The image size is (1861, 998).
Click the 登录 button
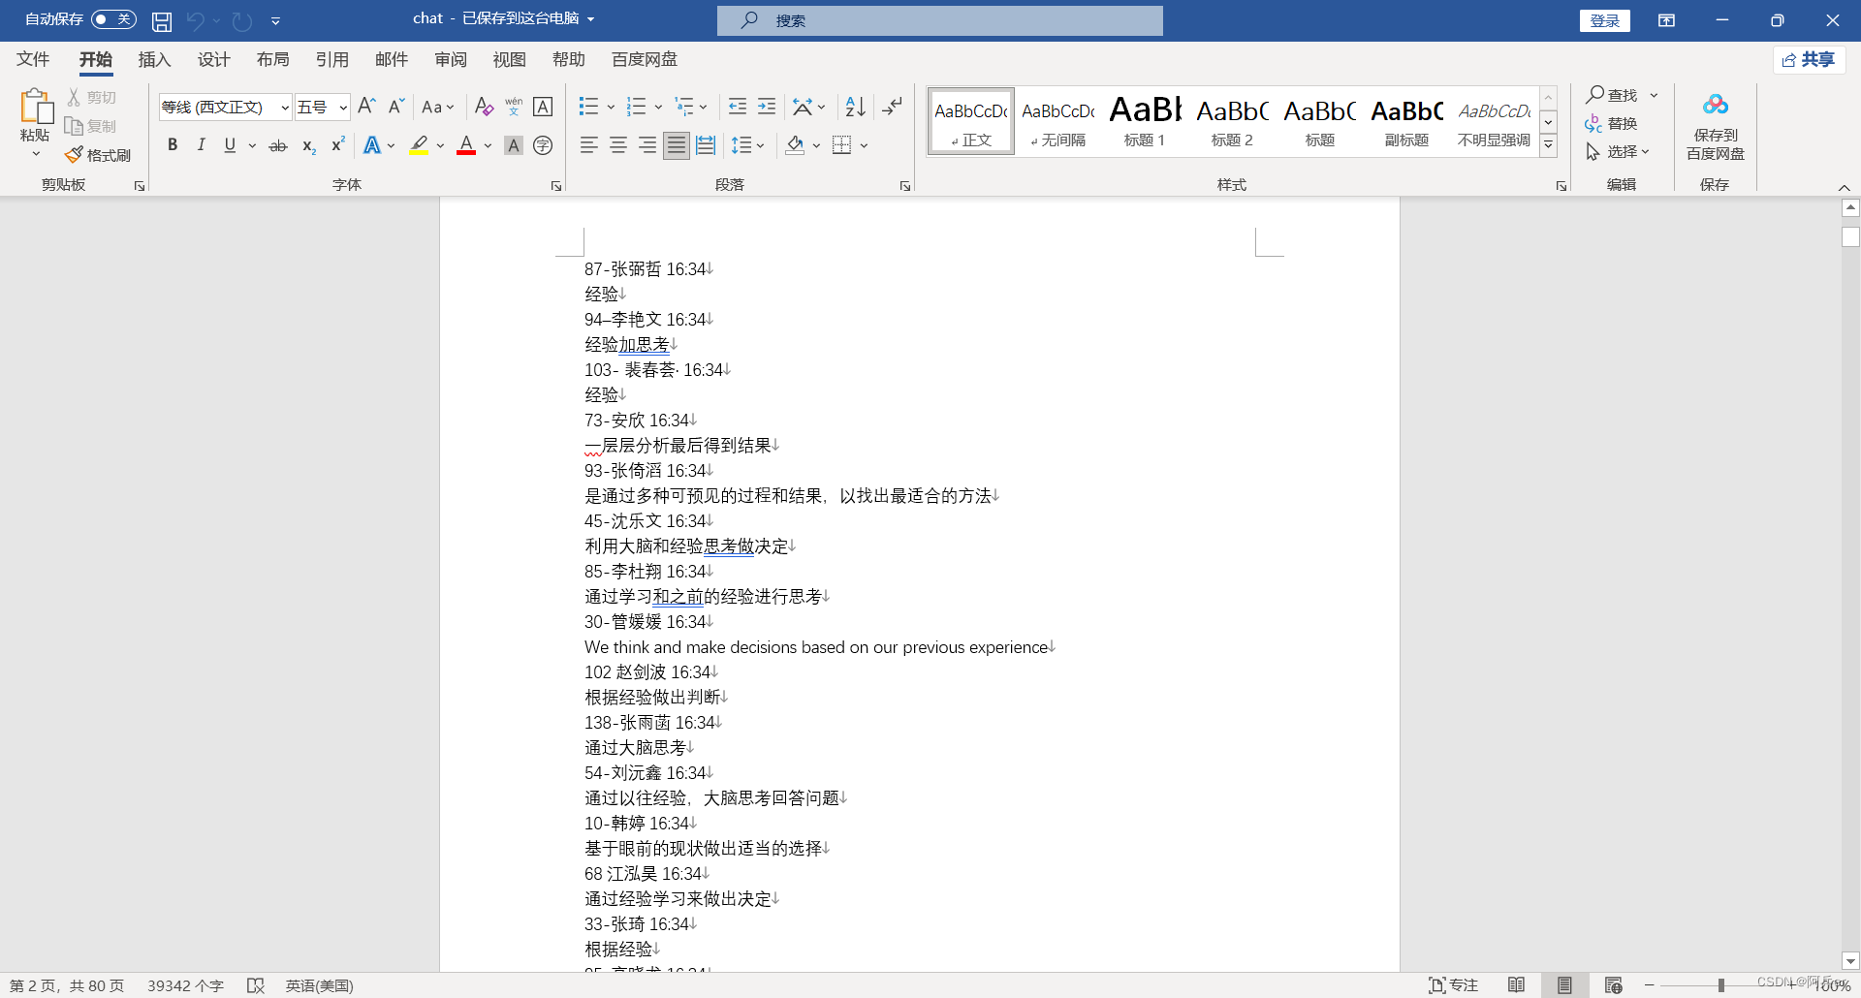[x=1604, y=20]
